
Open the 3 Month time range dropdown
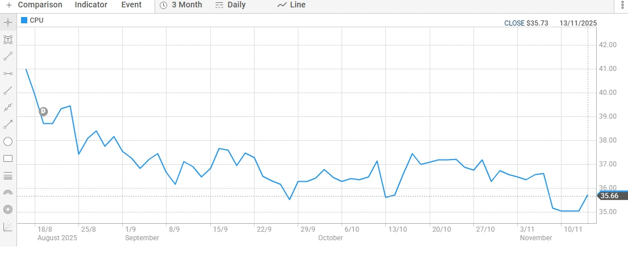tap(181, 5)
